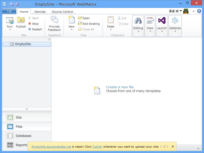Expand the notification bar caret
Image resolution: width=204 pixels, height=153 pixels.
[198, 148]
